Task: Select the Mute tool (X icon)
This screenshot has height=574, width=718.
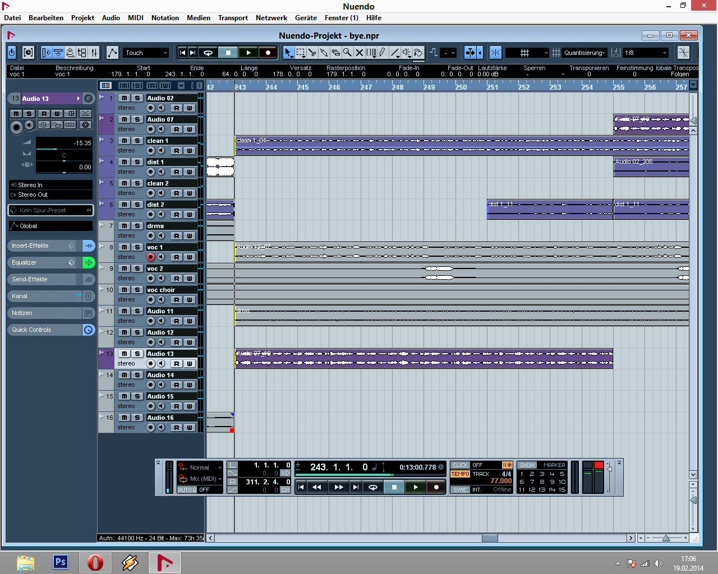Action: click(360, 53)
